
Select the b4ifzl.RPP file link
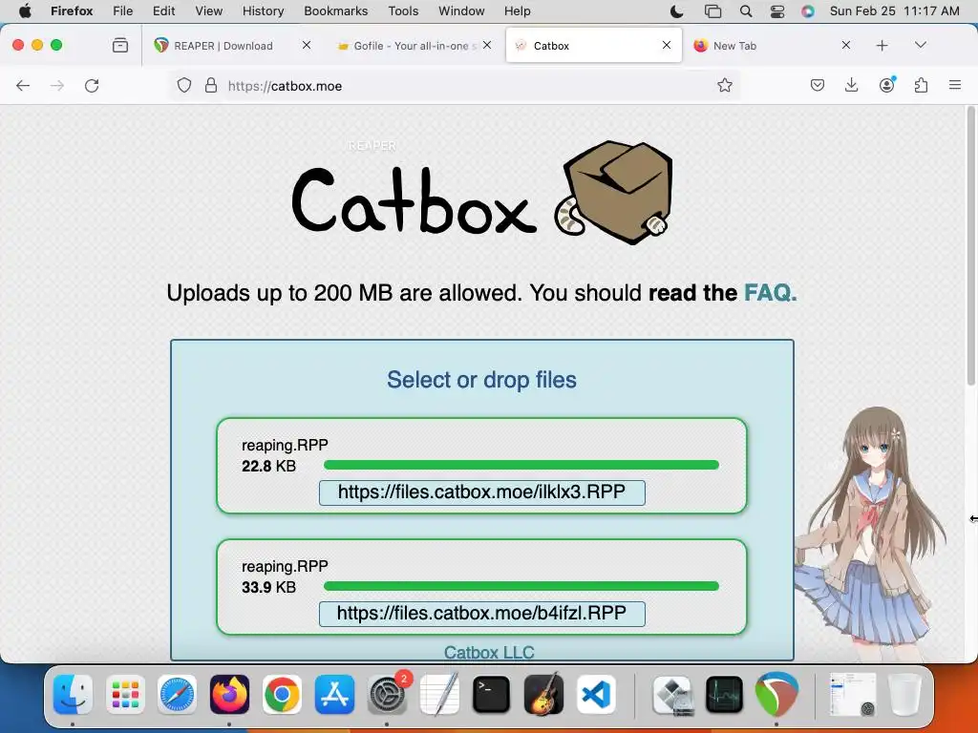[x=481, y=614]
